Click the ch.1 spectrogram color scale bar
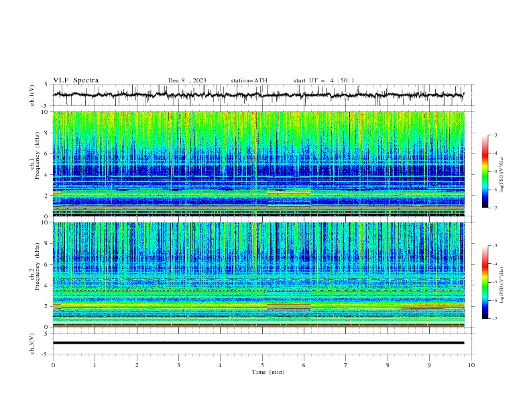The image size is (531, 410). point(485,172)
